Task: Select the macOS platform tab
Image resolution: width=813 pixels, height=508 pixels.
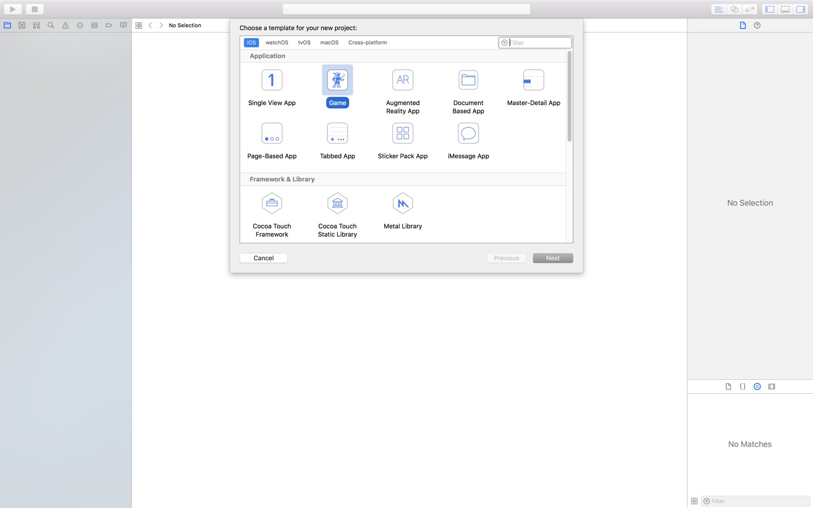Action: pyautogui.click(x=329, y=42)
